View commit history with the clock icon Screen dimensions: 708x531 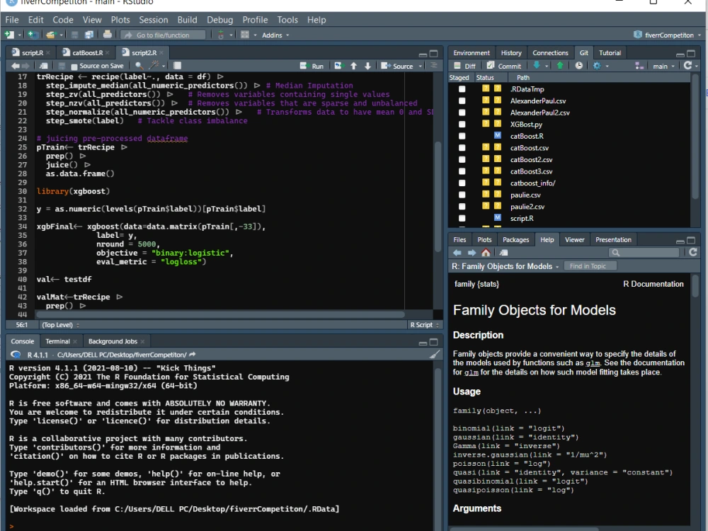pyautogui.click(x=578, y=65)
